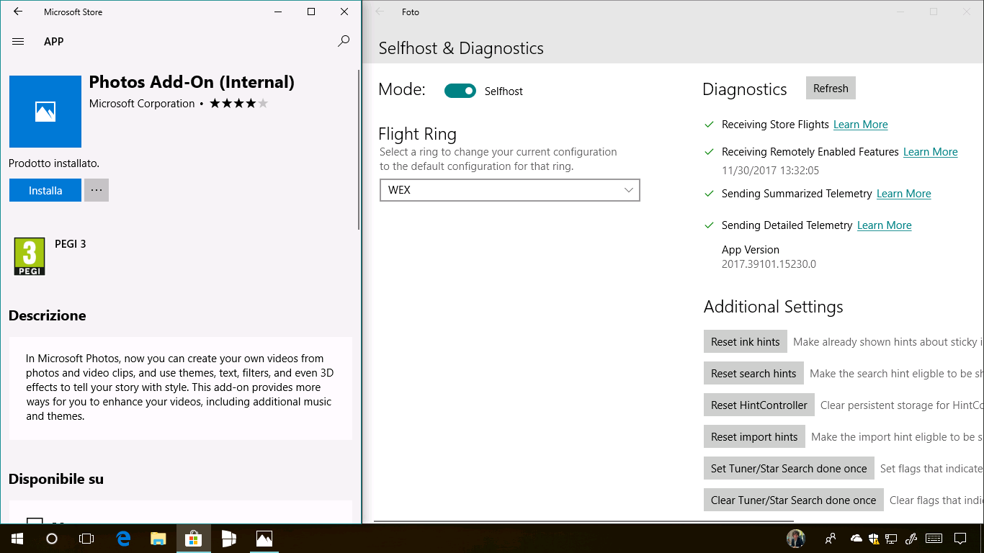Open the Store hamburger navigation menu
The image size is (984, 553).
[x=18, y=42]
